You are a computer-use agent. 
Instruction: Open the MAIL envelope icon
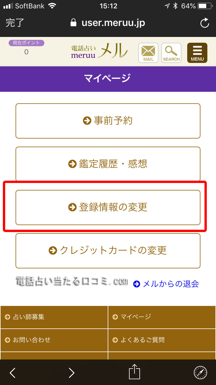tap(148, 53)
